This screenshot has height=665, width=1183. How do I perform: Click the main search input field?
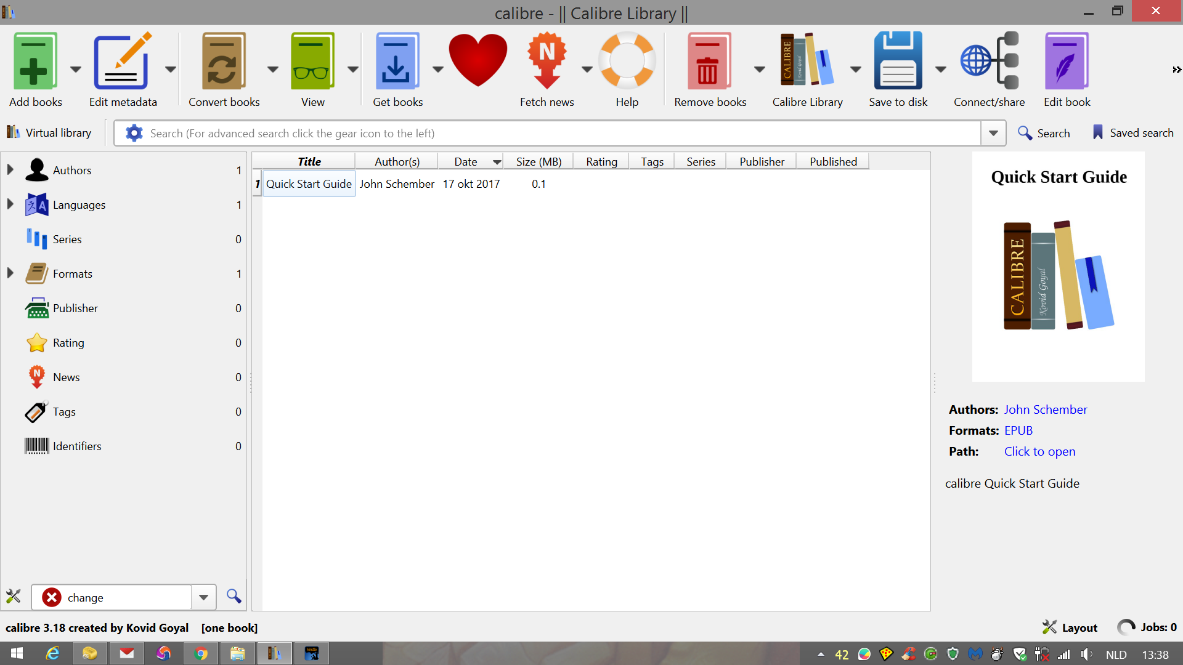tap(555, 134)
